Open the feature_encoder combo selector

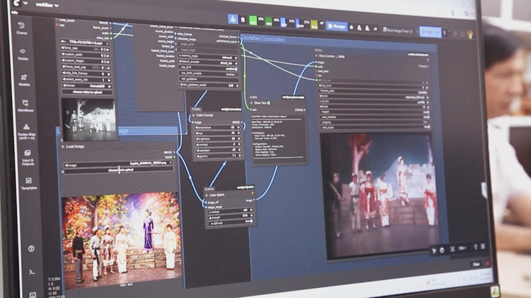pyautogui.click(x=208, y=62)
